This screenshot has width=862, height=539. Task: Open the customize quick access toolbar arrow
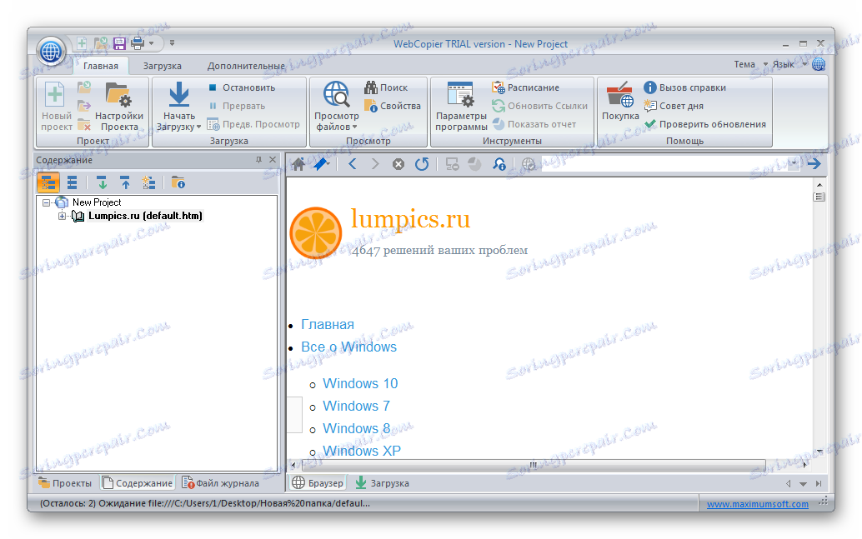tap(172, 42)
